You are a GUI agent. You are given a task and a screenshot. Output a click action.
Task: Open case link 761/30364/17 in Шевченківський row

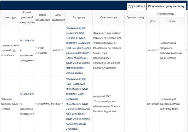coord(27,40)
